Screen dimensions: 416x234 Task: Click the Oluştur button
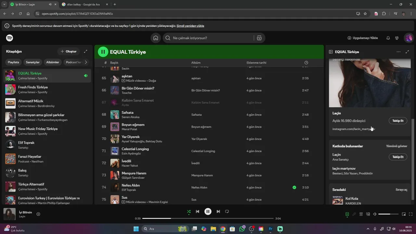69,51
